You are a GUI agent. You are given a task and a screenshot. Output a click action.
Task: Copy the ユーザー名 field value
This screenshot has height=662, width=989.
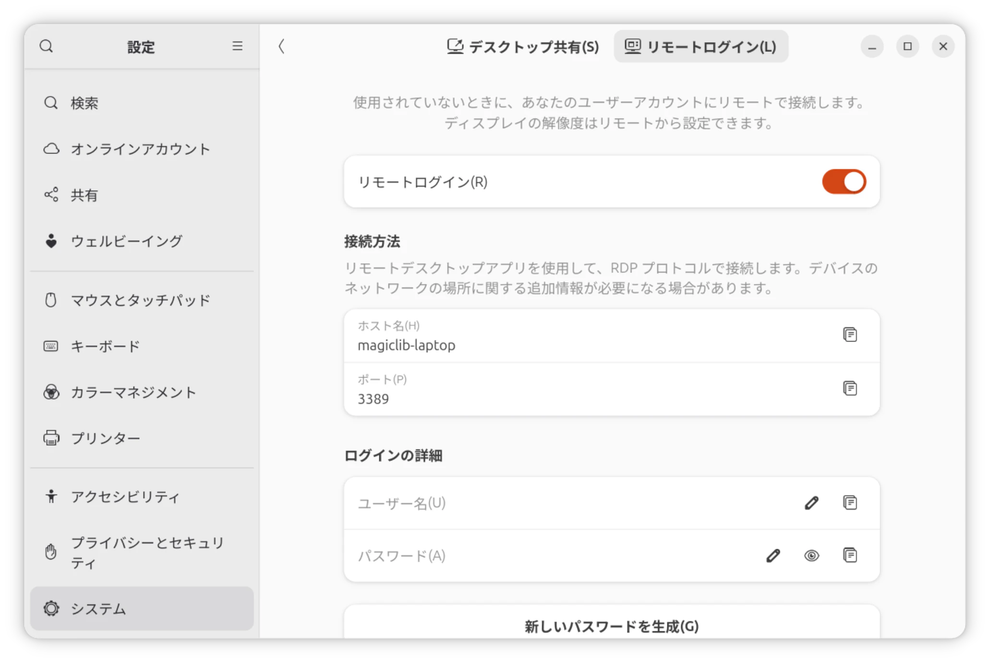point(850,503)
